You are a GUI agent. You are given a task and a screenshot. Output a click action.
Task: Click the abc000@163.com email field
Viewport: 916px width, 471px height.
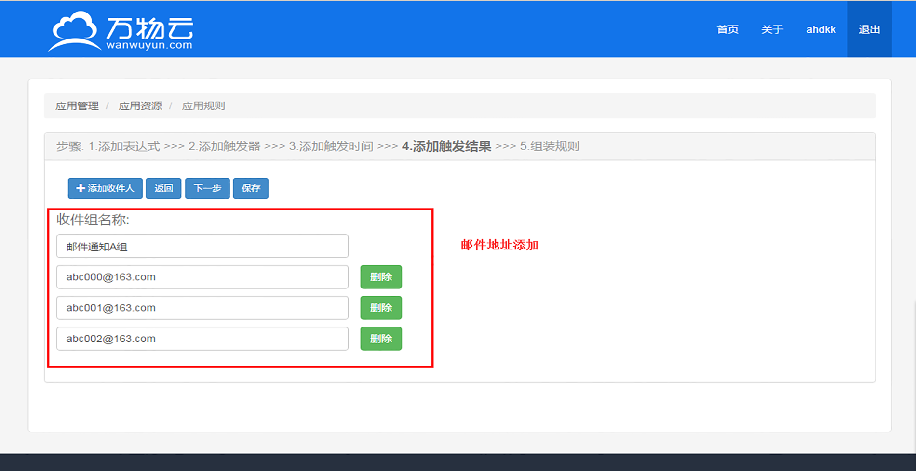202,277
